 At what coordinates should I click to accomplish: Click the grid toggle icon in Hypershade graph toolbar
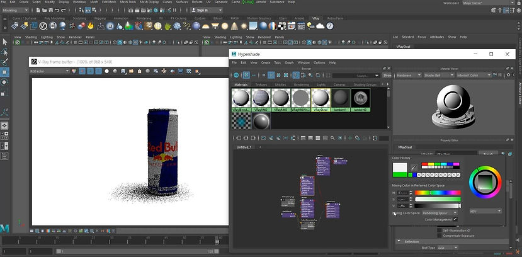click(x=350, y=138)
